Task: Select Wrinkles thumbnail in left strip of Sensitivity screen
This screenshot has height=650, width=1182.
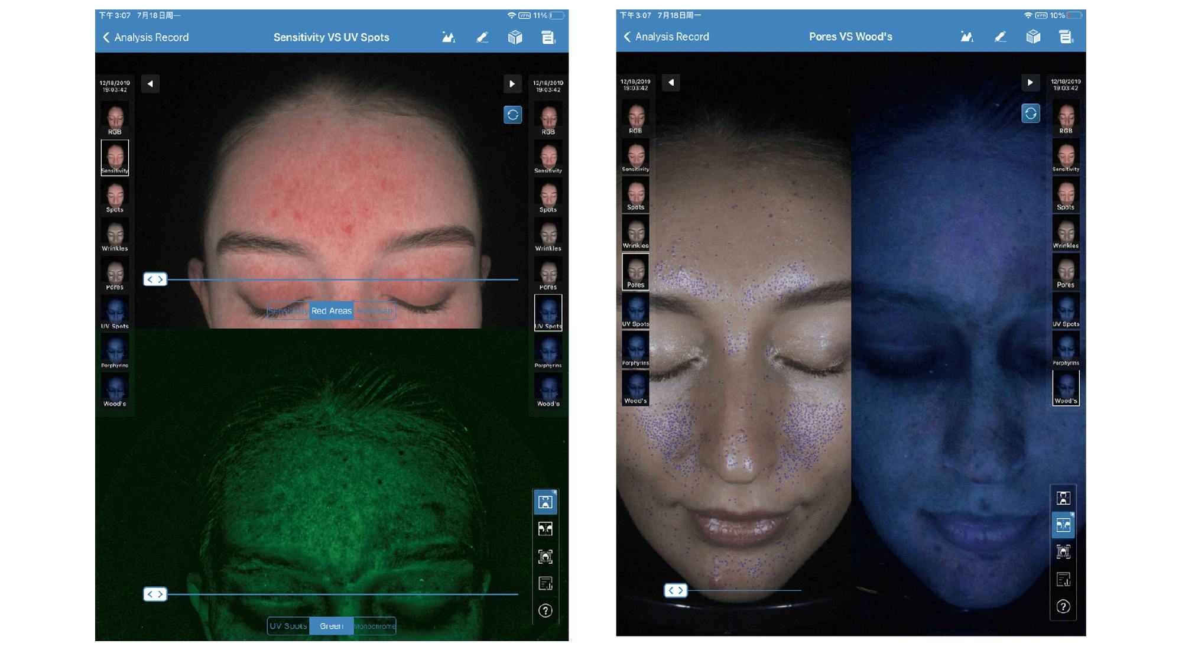Action: coord(115,235)
